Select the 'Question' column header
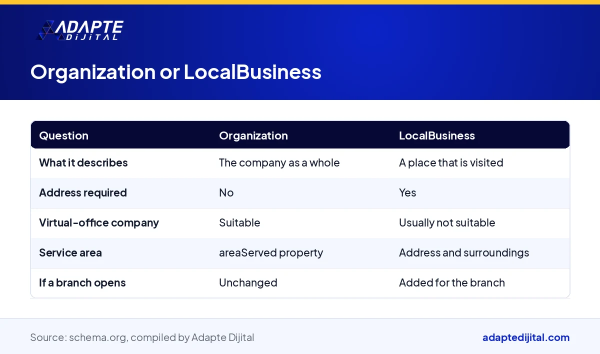This screenshot has width=600, height=354. coord(63,135)
